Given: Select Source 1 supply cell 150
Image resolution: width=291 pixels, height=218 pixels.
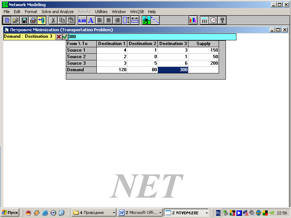Looking at the screenshot, I should pos(204,50).
